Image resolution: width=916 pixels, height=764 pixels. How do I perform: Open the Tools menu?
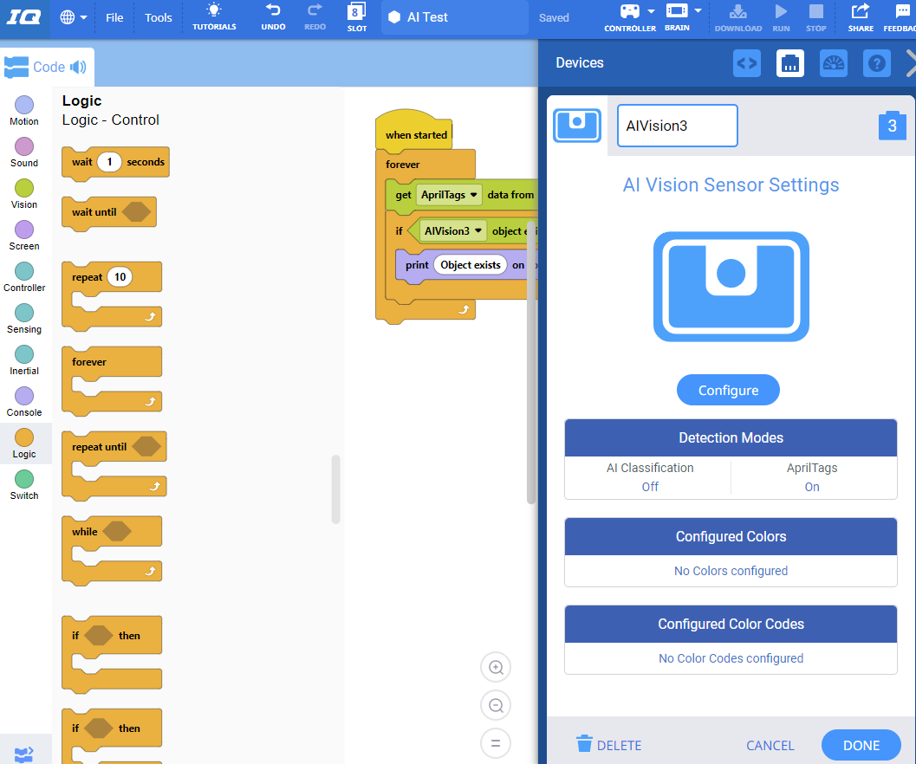pyautogui.click(x=159, y=17)
